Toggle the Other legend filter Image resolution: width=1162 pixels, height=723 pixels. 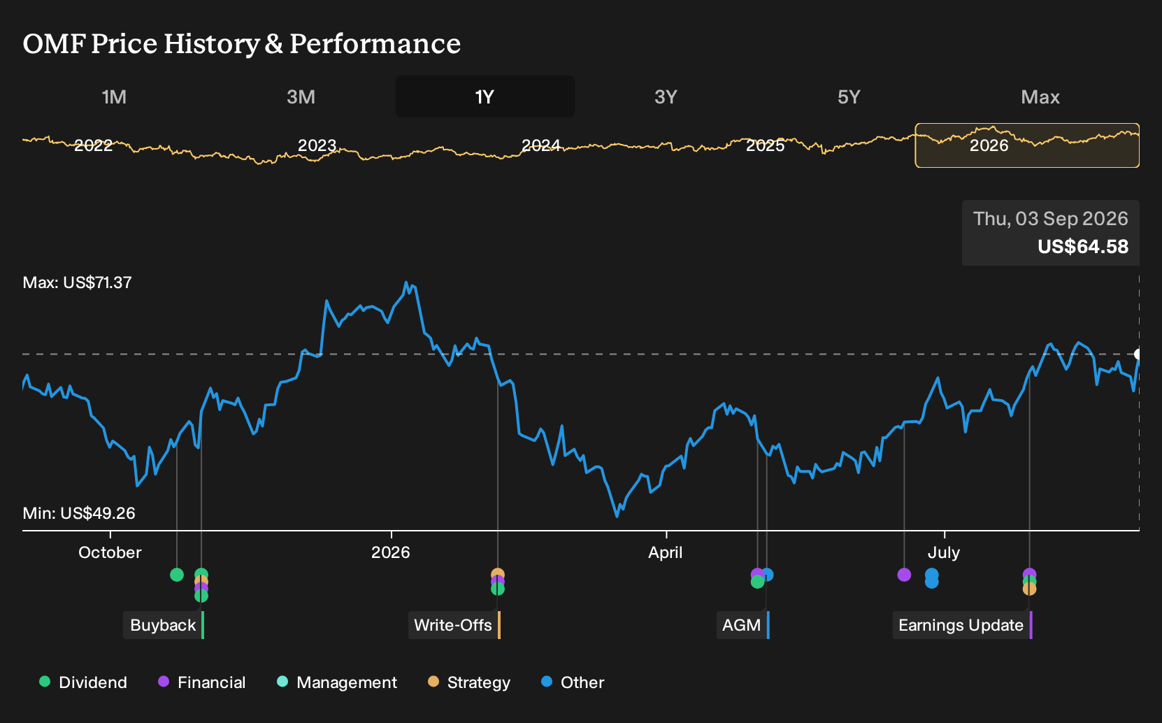[573, 682]
